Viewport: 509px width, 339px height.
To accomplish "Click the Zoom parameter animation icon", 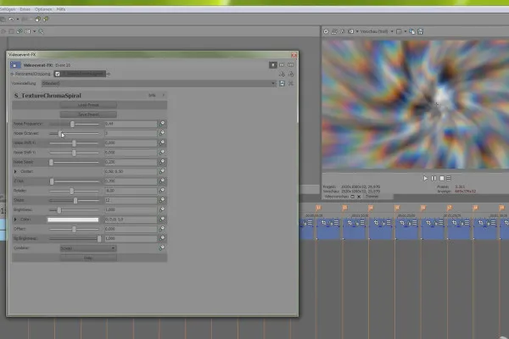I will pos(162,181).
